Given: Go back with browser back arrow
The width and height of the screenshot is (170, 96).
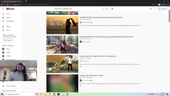Looking at the screenshot, I should [2, 5].
